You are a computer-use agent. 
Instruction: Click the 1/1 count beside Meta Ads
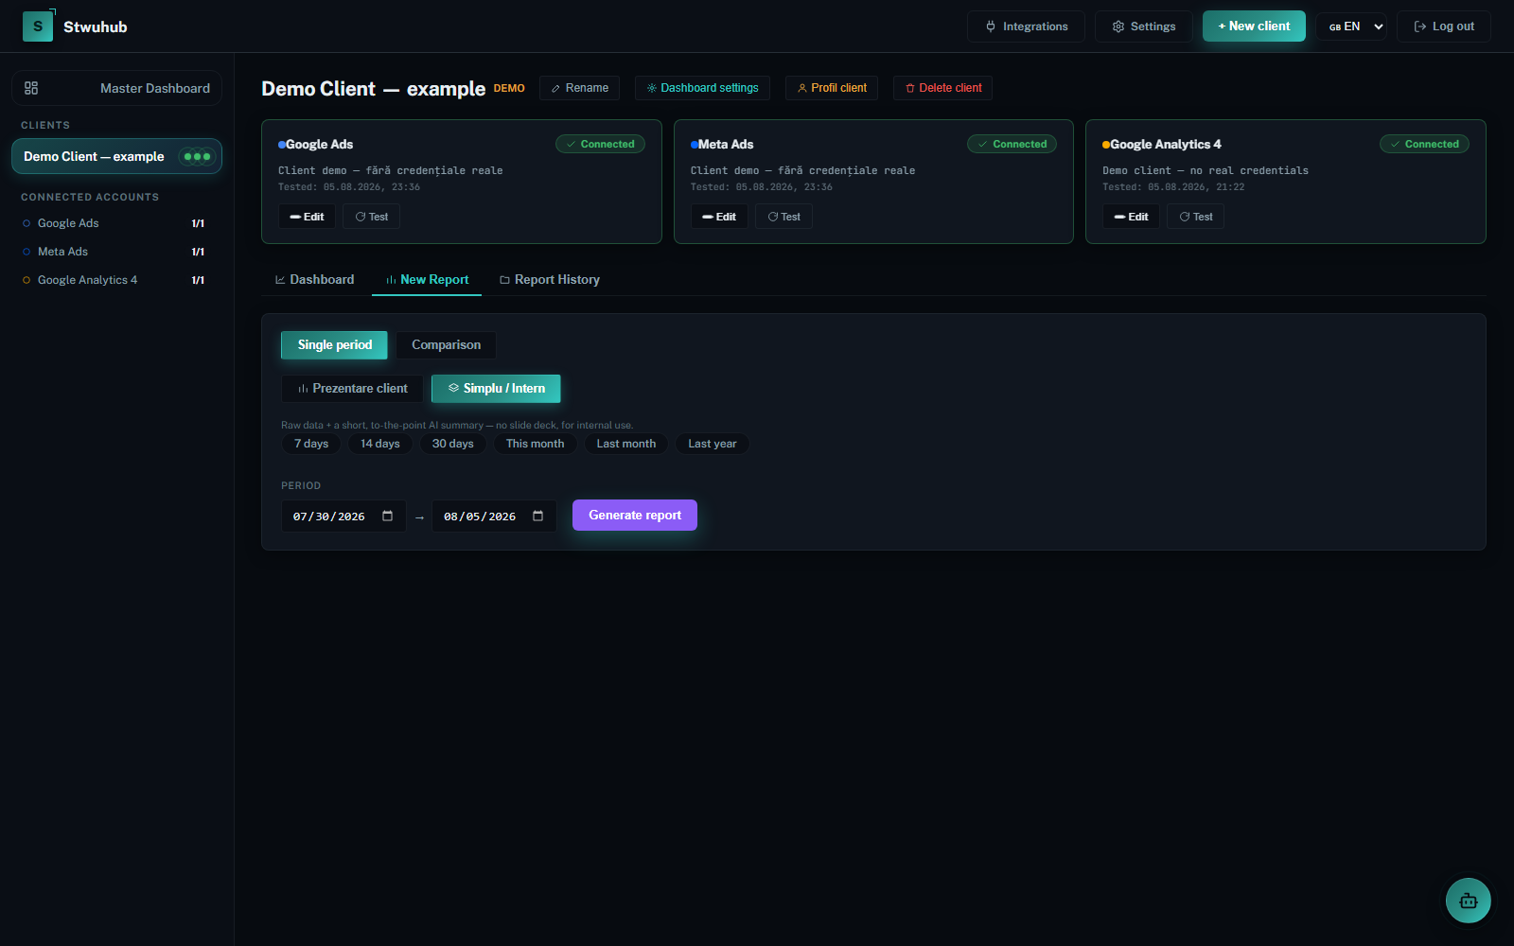[x=198, y=252]
